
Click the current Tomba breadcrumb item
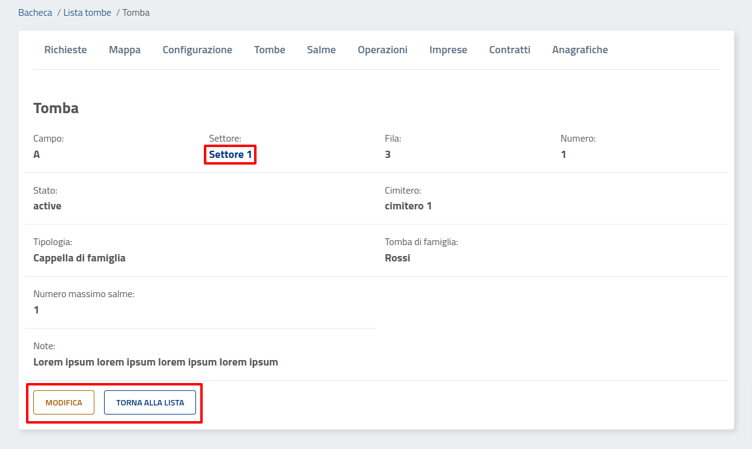click(136, 12)
